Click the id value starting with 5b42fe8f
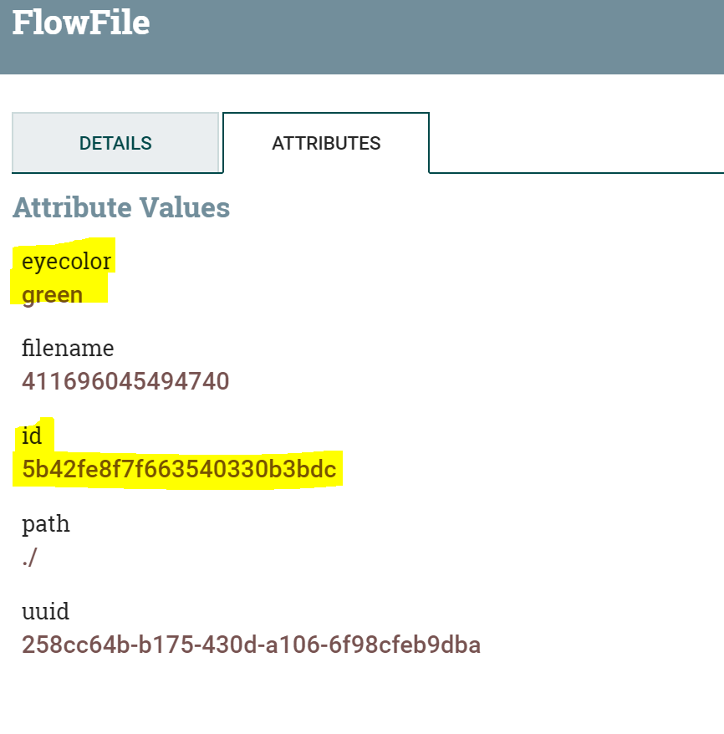Screen dimensions: 724x734 click(179, 470)
